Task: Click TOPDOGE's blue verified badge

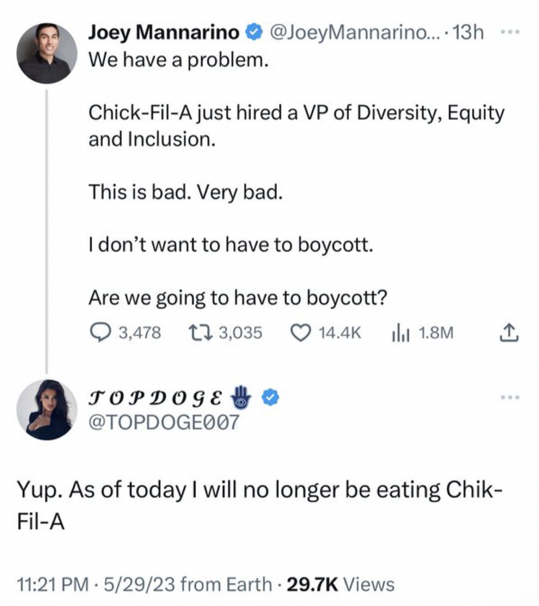Action: (x=270, y=398)
